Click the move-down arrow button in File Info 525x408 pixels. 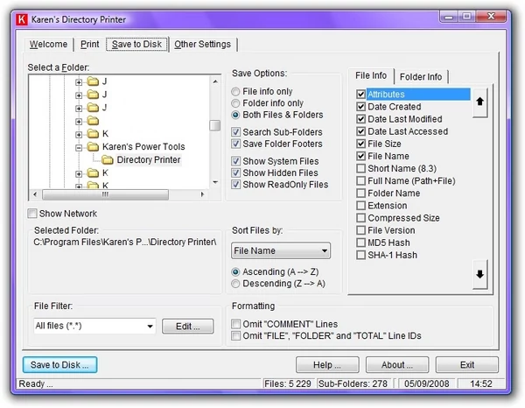click(479, 274)
